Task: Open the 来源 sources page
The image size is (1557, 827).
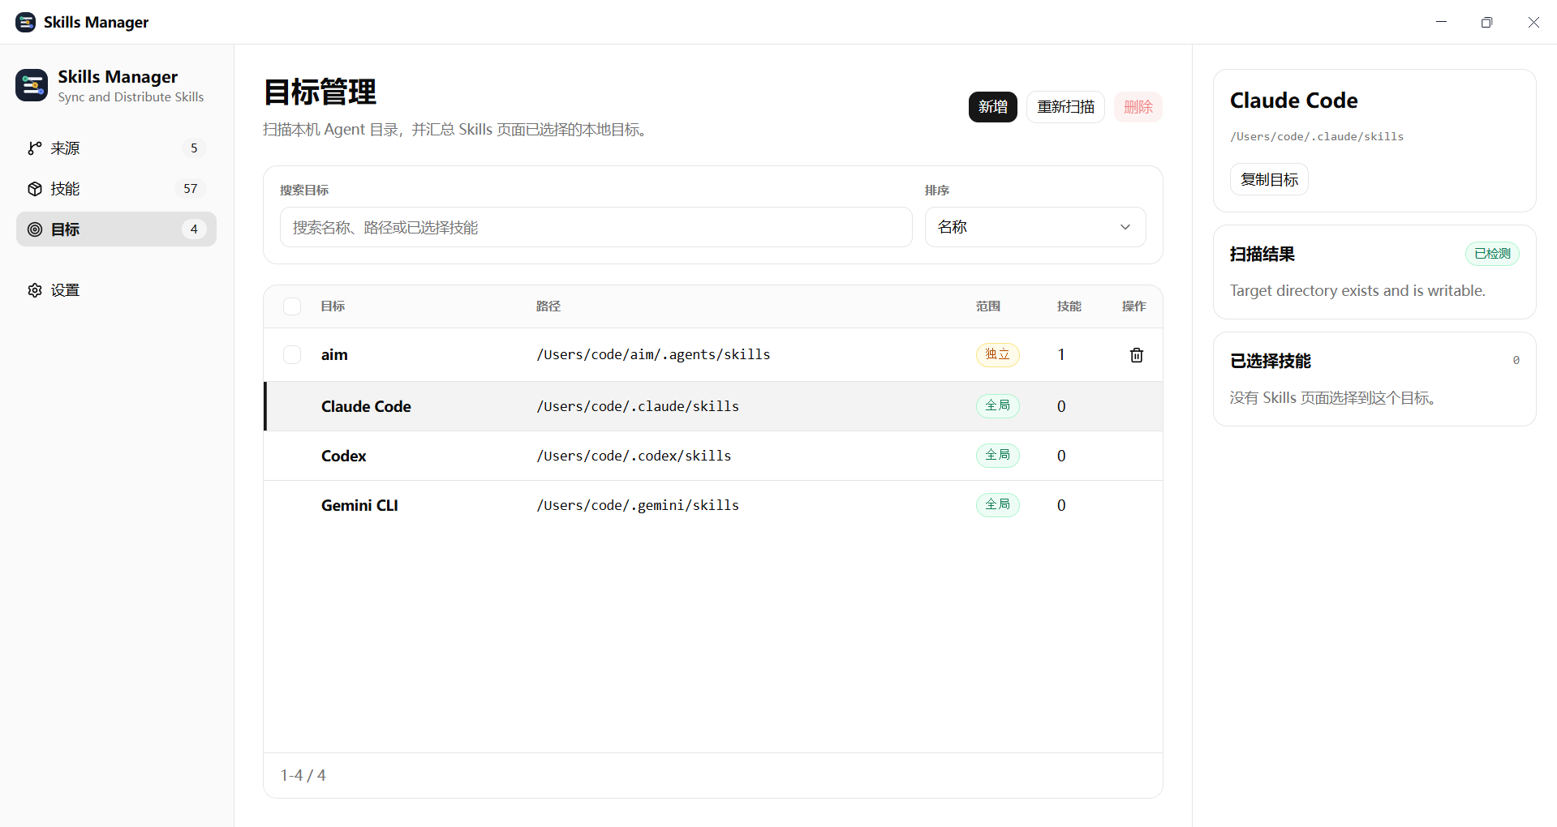Action: (x=116, y=148)
